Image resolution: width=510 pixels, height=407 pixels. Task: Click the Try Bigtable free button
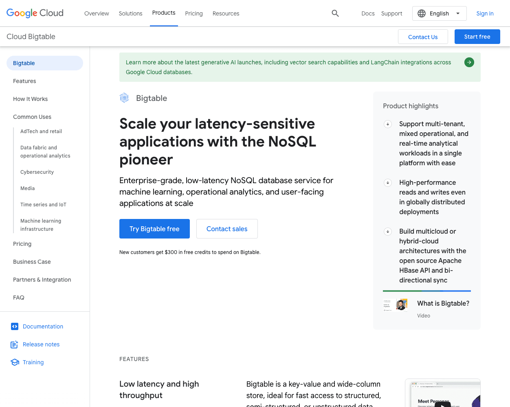tap(154, 229)
